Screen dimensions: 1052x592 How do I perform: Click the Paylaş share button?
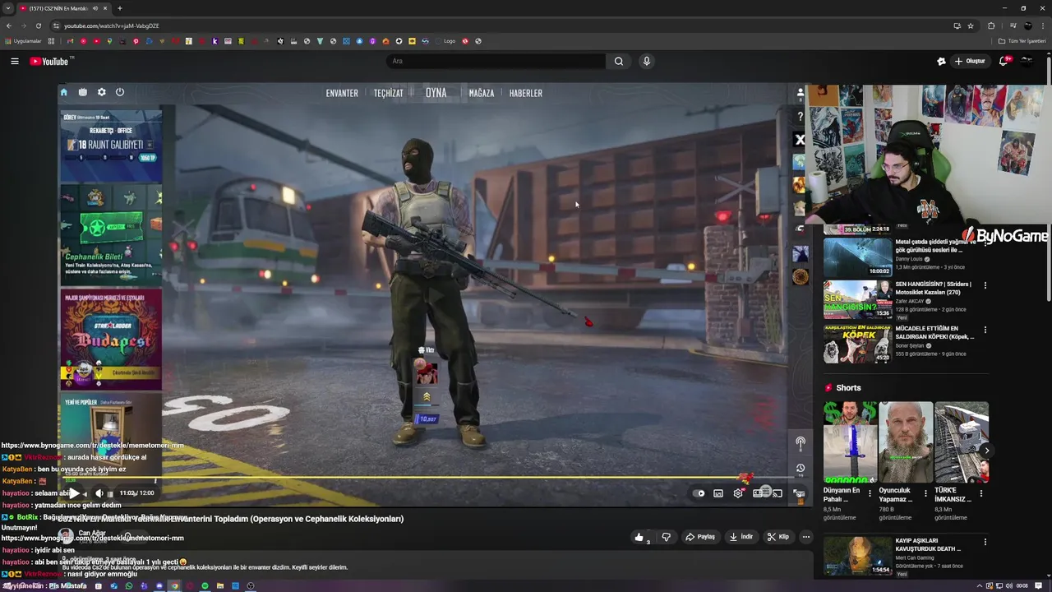700,537
